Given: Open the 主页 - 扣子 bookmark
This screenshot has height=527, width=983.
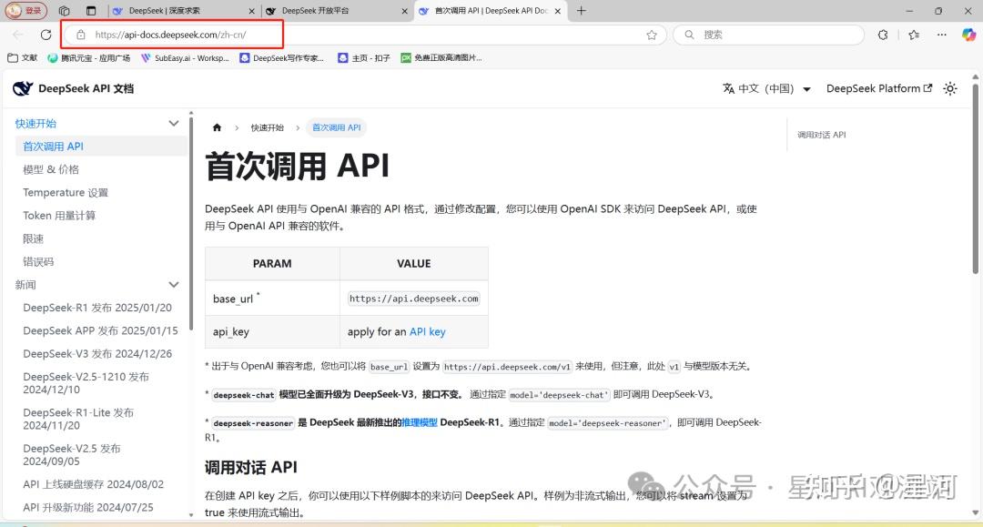Looking at the screenshot, I should pos(363,57).
